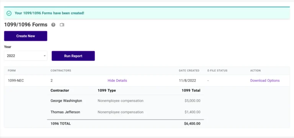Open the help question mark icon
This screenshot has height=138, width=294.
coord(54,25)
